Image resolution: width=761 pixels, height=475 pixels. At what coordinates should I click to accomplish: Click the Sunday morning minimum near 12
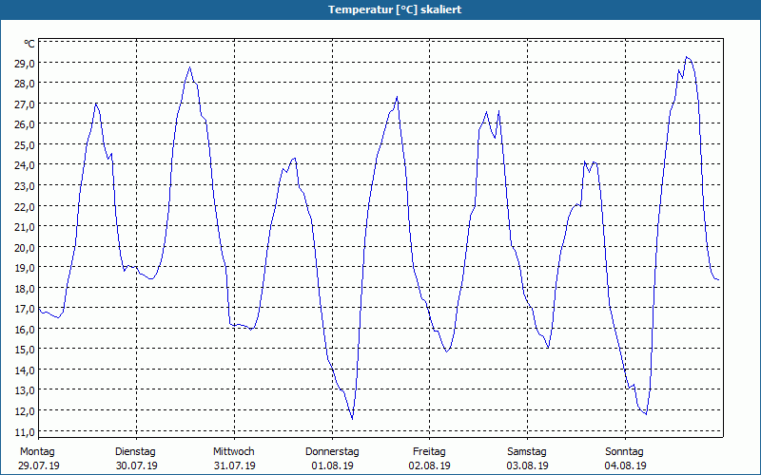[646, 414]
